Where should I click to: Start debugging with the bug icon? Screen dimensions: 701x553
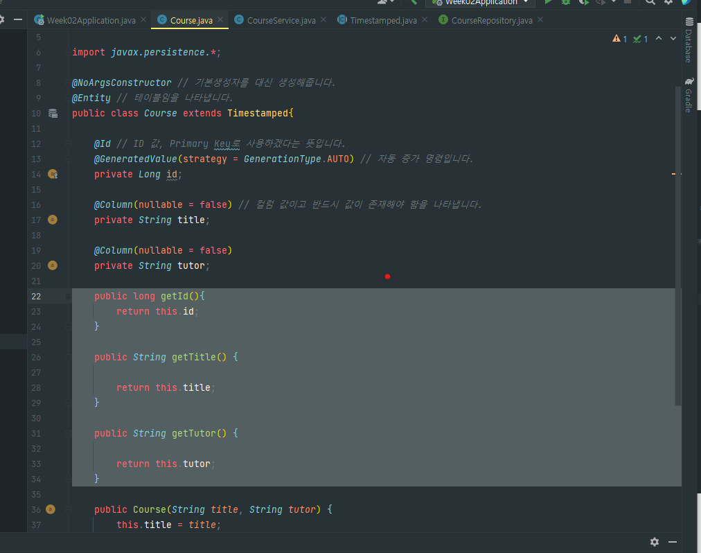click(565, 2)
